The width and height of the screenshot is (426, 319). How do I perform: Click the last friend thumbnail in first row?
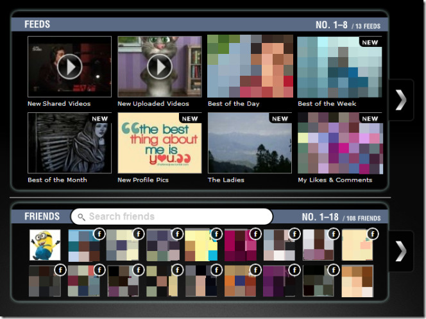click(357, 245)
